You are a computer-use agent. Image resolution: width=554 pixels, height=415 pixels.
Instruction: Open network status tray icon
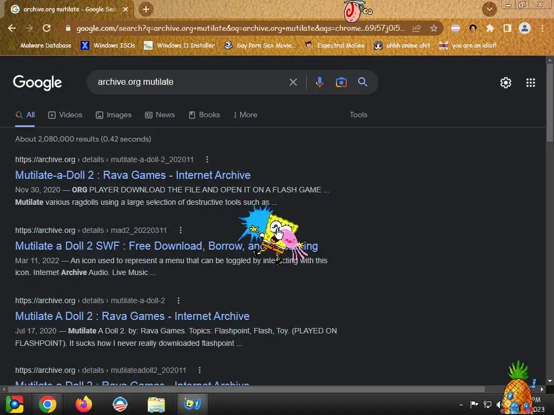[x=487, y=404]
